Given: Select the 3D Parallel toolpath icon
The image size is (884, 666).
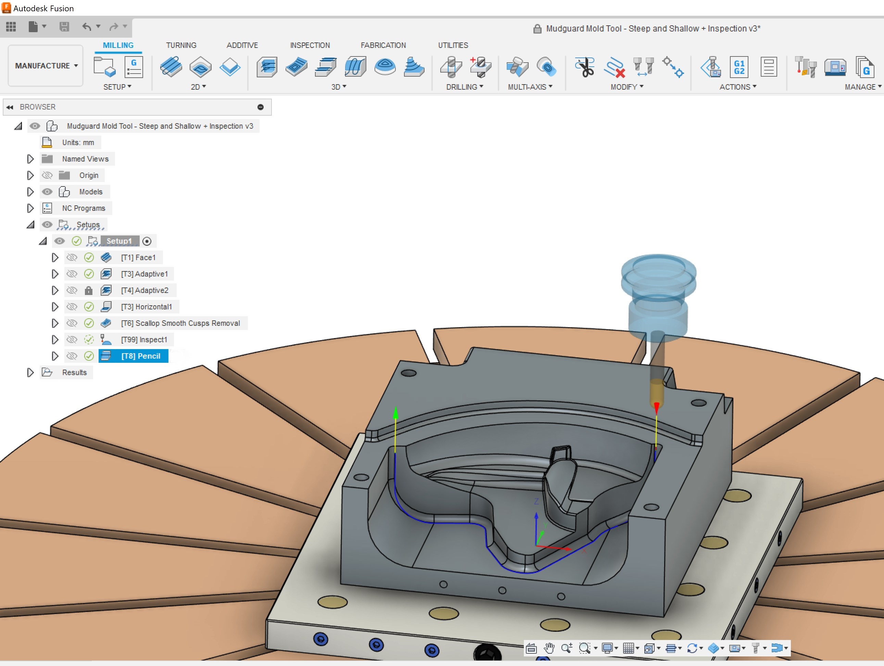Looking at the screenshot, I should (355, 67).
